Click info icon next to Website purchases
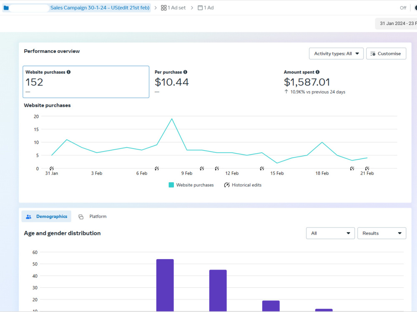 pos(69,72)
